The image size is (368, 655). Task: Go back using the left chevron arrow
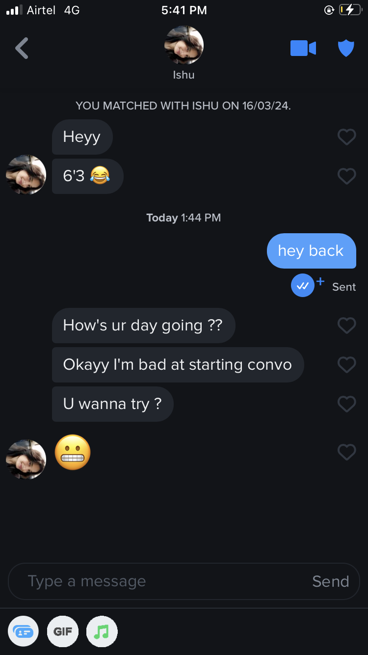22,48
